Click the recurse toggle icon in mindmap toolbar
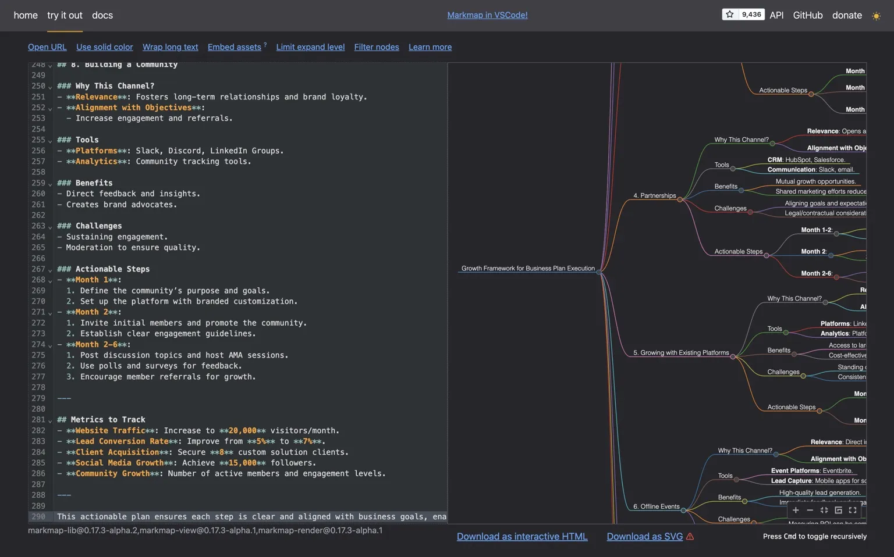This screenshot has width=894, height=557. tap(838, 510)
